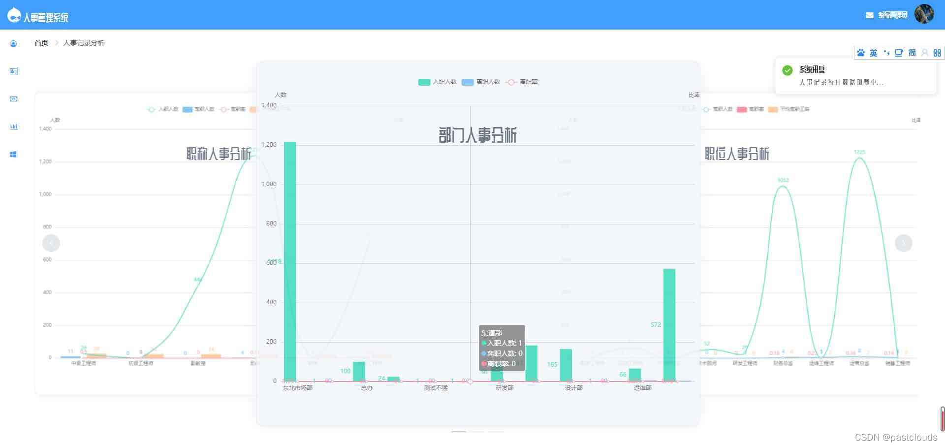Open the user profile icon in the sidebar

pos(13,44)
